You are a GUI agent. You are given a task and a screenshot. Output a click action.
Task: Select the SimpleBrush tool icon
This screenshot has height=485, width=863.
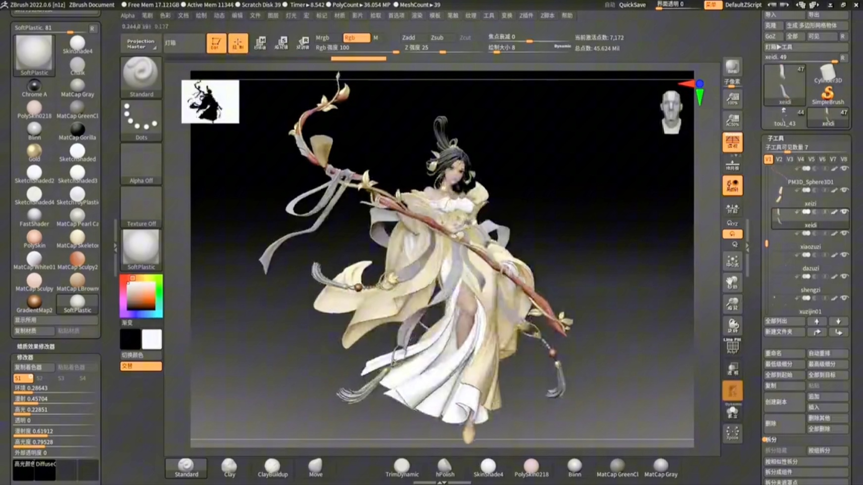828,94
